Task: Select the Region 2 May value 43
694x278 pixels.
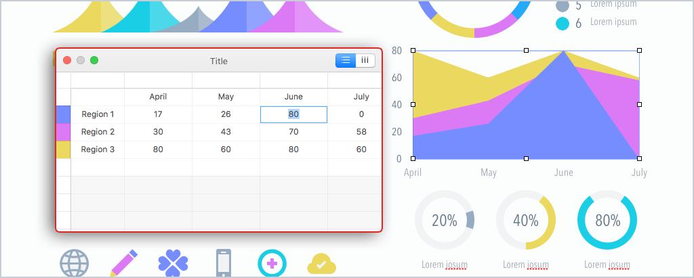Action: tap(226, 132)
